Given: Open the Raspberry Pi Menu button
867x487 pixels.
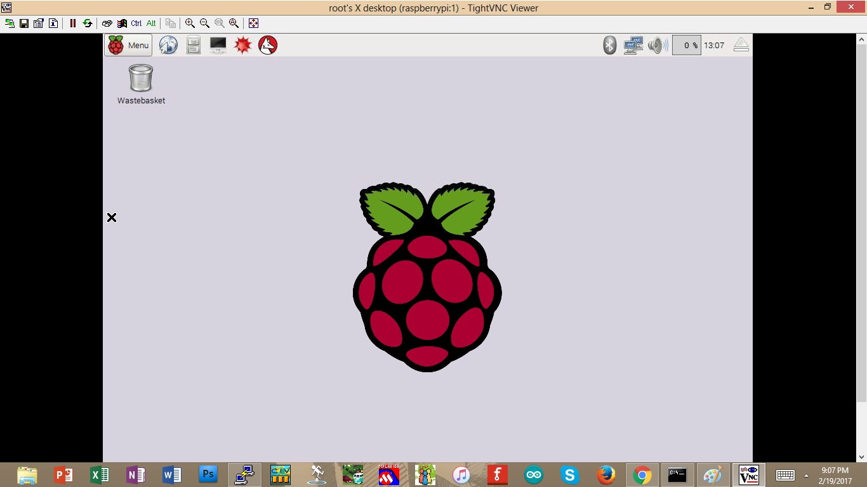Looking at the screenshot, I should [x=129, y=45].
